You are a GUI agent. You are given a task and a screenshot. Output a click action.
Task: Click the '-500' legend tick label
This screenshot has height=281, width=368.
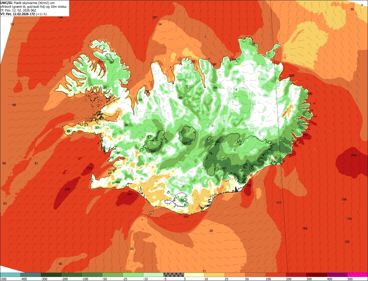point(3,279)
